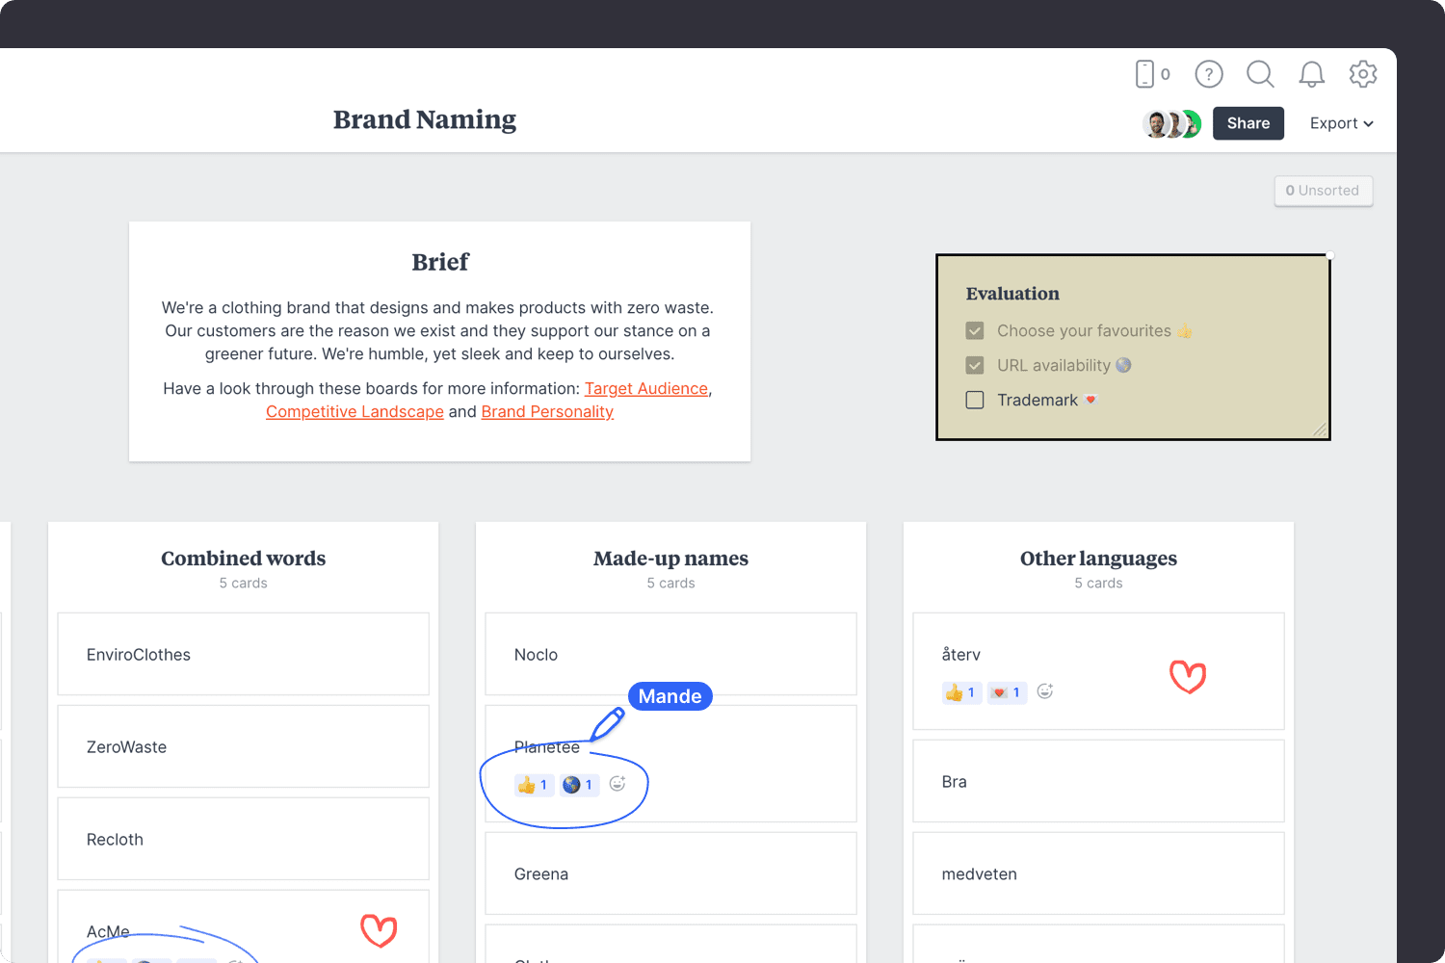Click the Other languages column title
This screenshot has height=963, width=1445.
pyautogui.click(x=1098, y=559)
